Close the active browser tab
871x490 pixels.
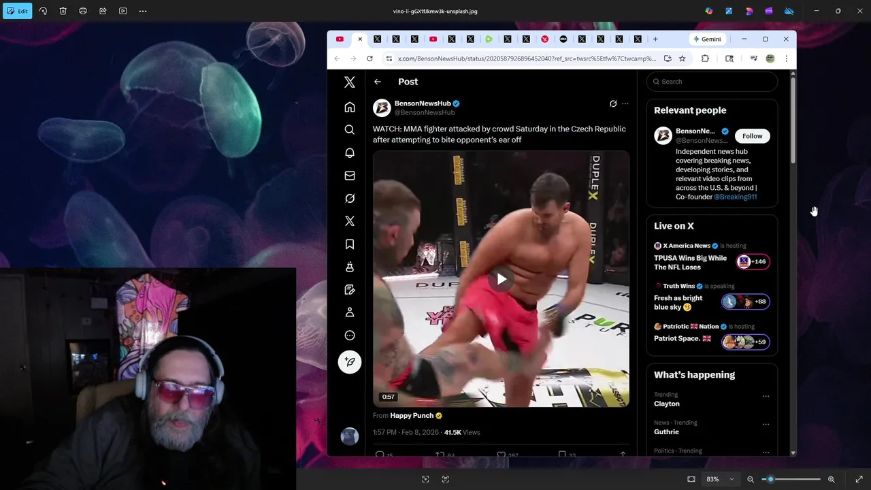point(360,39)
